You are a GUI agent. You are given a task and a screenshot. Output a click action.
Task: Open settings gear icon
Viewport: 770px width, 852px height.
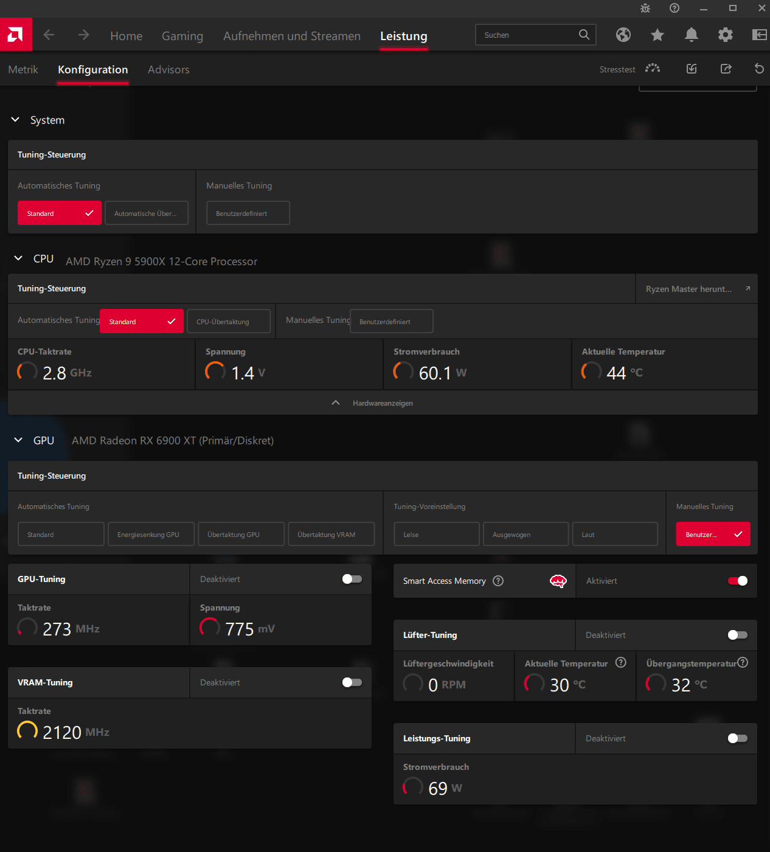pos(726,35)
